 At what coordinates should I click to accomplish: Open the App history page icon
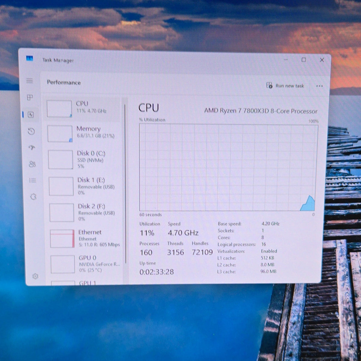click(31, 131)
